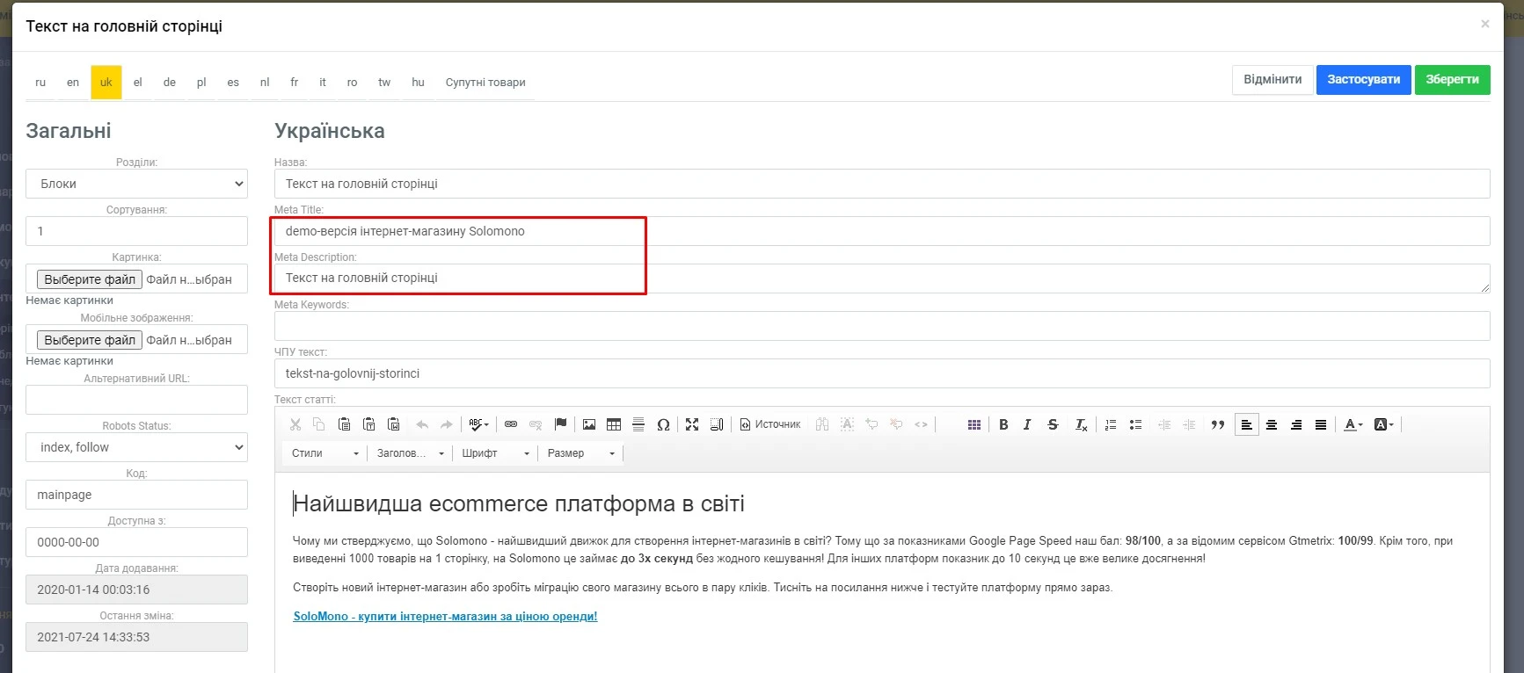The width and height of the screenshot is (1524, 673).
Task: Insert a bulleted list
Action: point(1135,424)
